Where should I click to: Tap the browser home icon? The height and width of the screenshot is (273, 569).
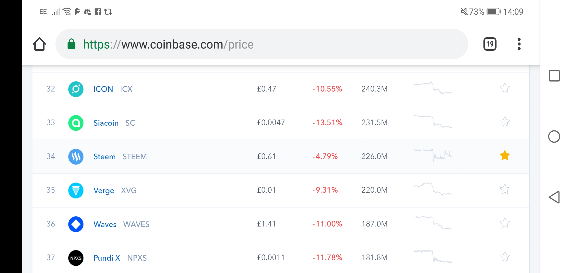pyautogui.click(x=39, y=44)
